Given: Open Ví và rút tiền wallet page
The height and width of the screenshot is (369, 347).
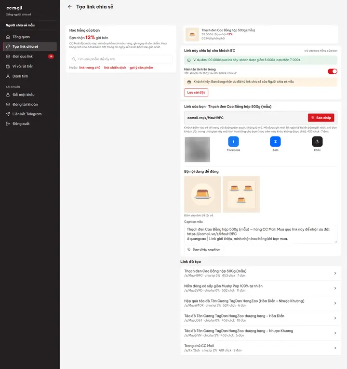Looking at the screenshot, I should pos(29,67).
